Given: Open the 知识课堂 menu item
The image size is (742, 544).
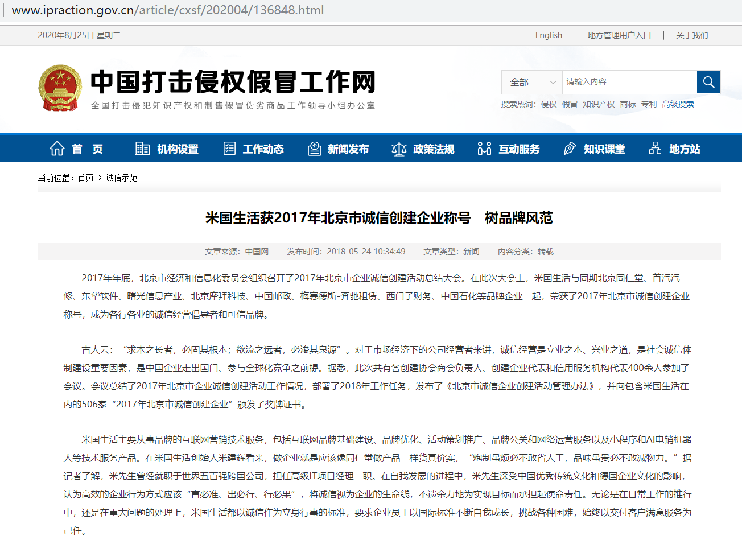Looking at the screenshot, I should [x=604, y=149].
